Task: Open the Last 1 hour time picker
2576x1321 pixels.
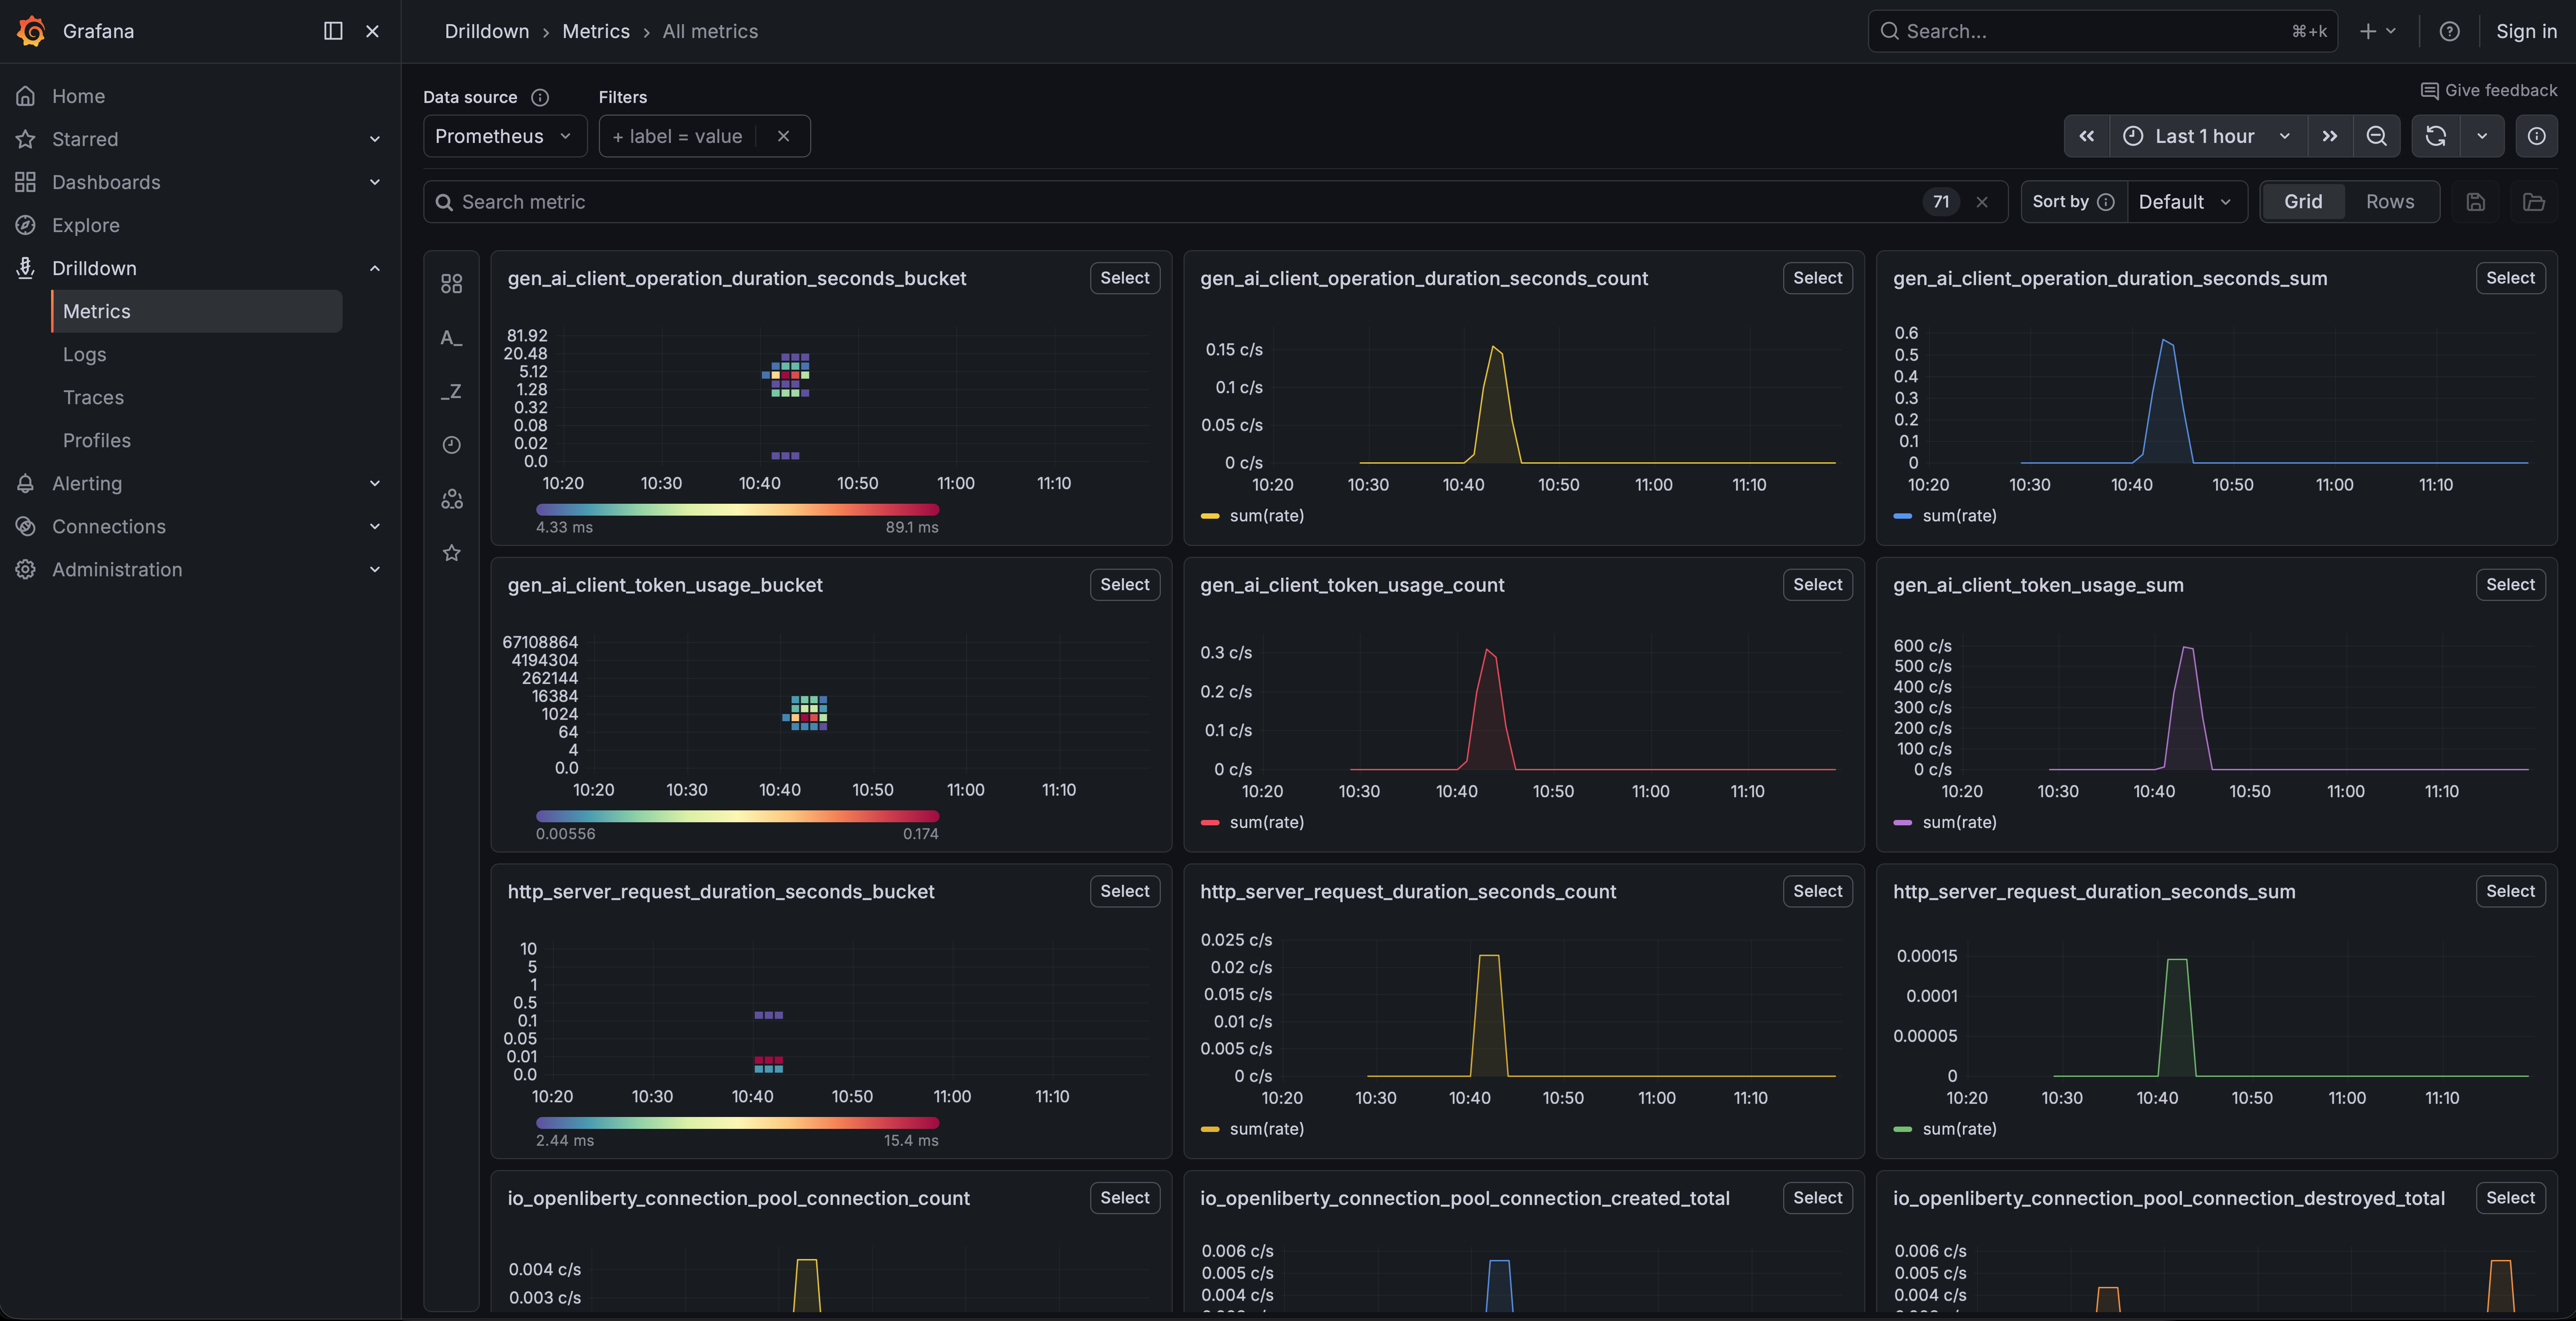Action: click(x=2208, y=136)
